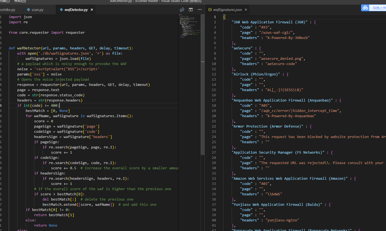Image resolution: width=386 pixels, height=231 pixels.
Task: Open the 帮助(H) help menu
Action: [x=20, y=1]
